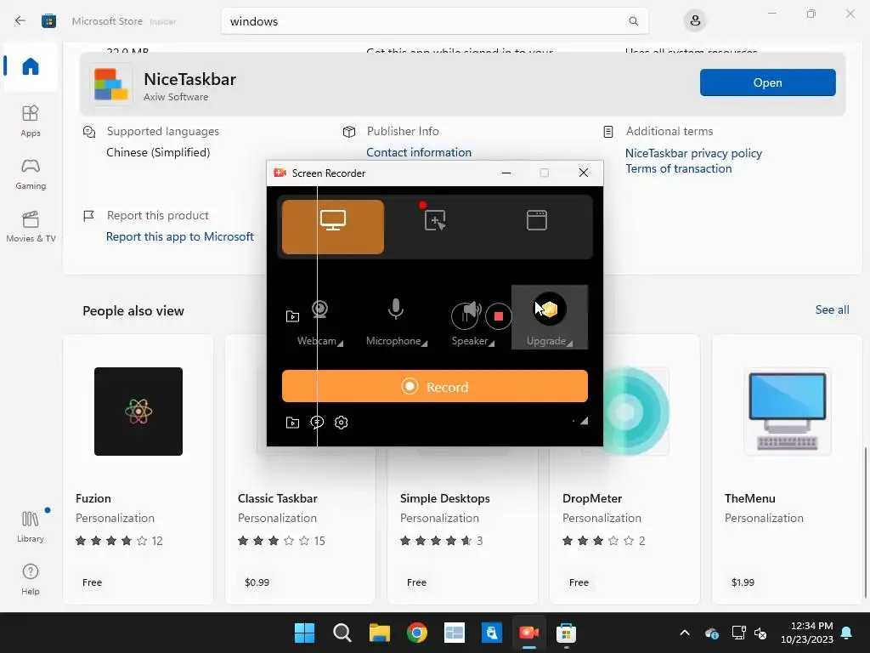
Task: Click the 'Chinese (Simplified)' language text
Action: [158, 152]
